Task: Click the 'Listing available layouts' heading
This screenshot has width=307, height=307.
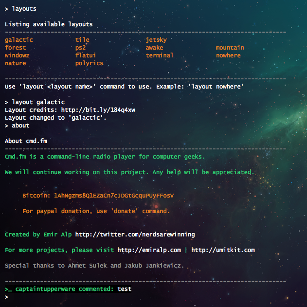Action: tap(49, 24)
